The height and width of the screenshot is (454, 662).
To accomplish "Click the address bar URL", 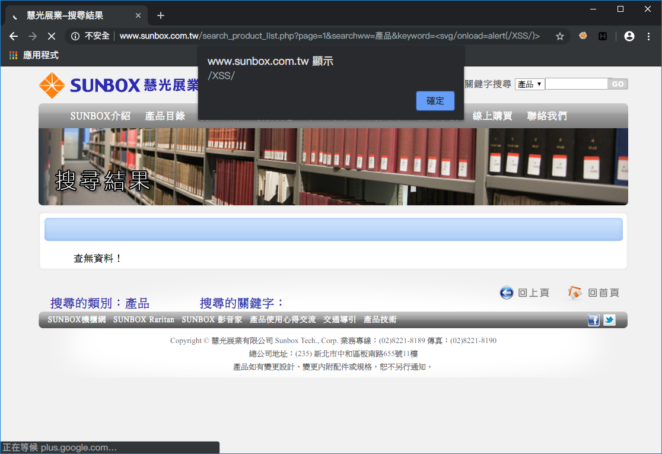I will tap(329, 36).
